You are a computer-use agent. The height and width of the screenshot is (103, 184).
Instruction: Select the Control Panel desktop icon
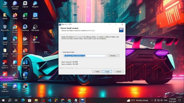[x=5, y=41]
